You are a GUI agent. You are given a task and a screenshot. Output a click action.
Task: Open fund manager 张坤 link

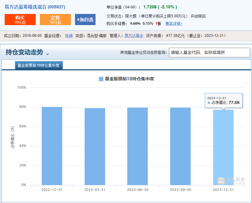(x=69, y=36)
